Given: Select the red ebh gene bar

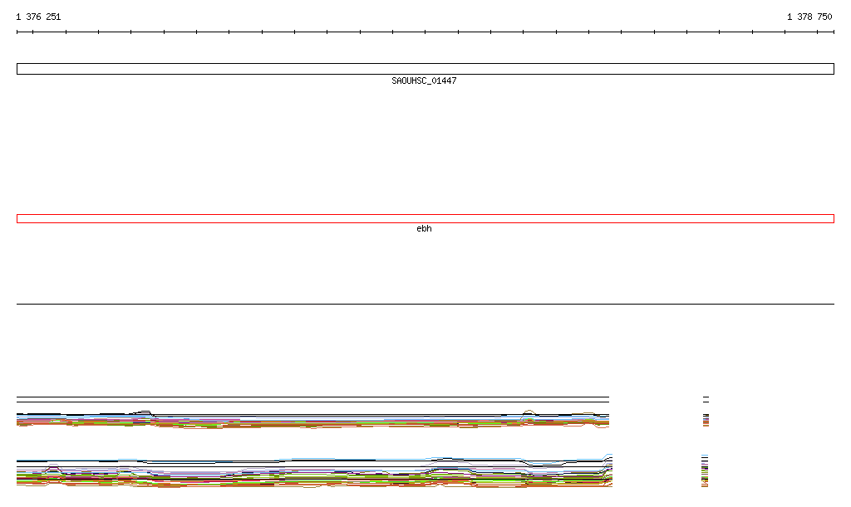Looking at the screenshot, I should (425, 219).
